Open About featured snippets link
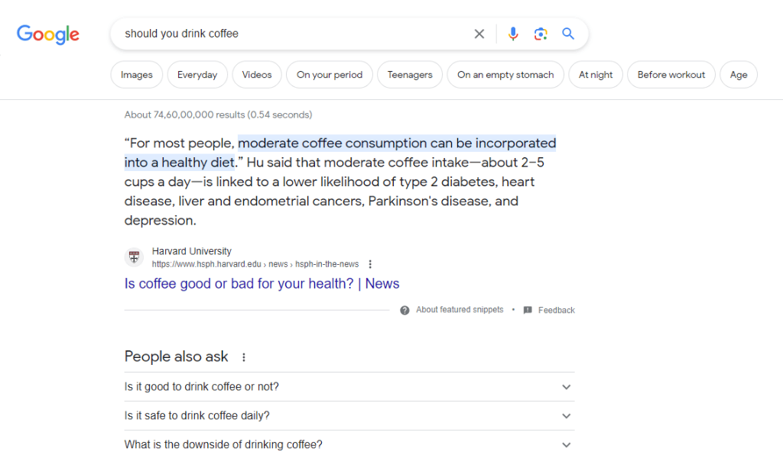The image size is (783, 458). [x=460, y=310]
